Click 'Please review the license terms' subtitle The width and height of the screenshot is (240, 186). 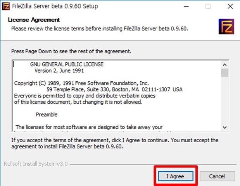click(100, 29)
